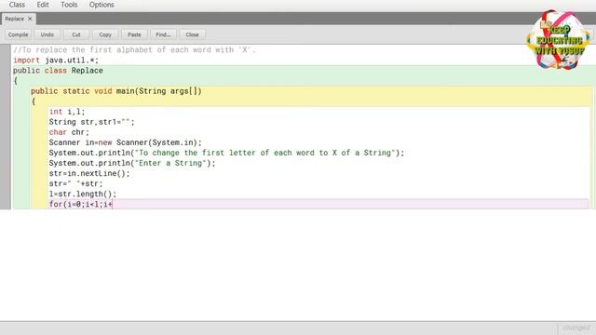Click the Cut button

point(76,34)
